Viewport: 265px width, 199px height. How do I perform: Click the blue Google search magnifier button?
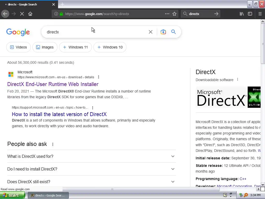point(173,32)
